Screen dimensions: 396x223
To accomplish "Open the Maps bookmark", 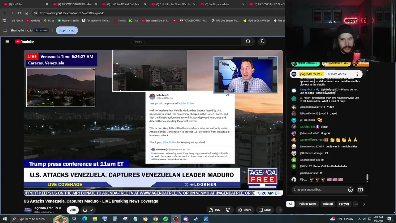I will pyautogui.click(x=49, y=21).
